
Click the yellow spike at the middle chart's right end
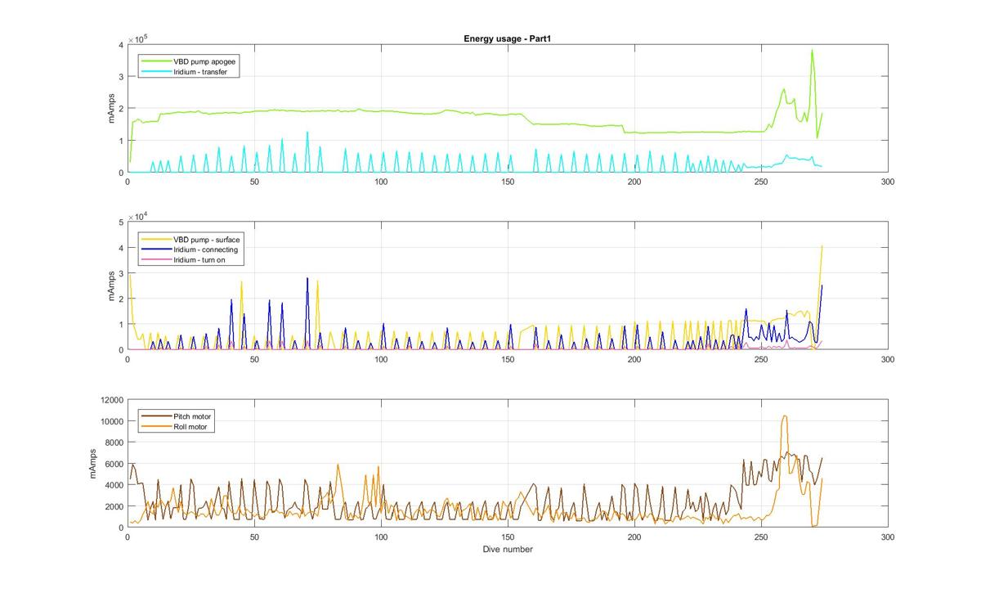coord(822,247)
